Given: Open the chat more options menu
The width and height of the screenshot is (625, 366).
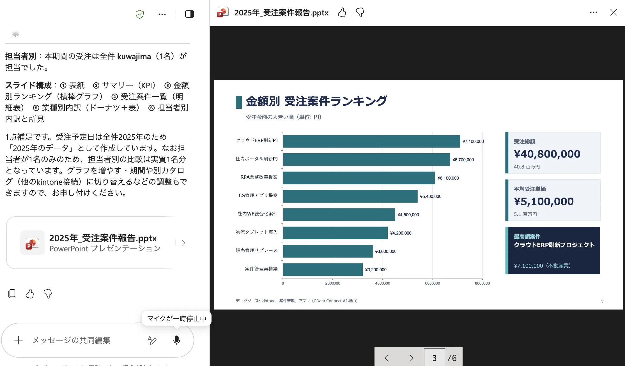Looking at the screenshot, I should point(162,14).
